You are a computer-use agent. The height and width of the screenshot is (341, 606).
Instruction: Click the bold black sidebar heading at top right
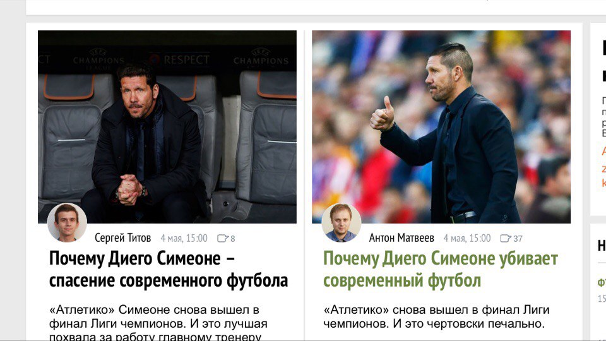click(603, 61)
